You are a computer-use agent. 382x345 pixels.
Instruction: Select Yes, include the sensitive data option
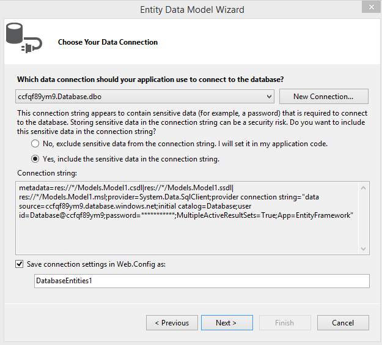pos(35,159)
